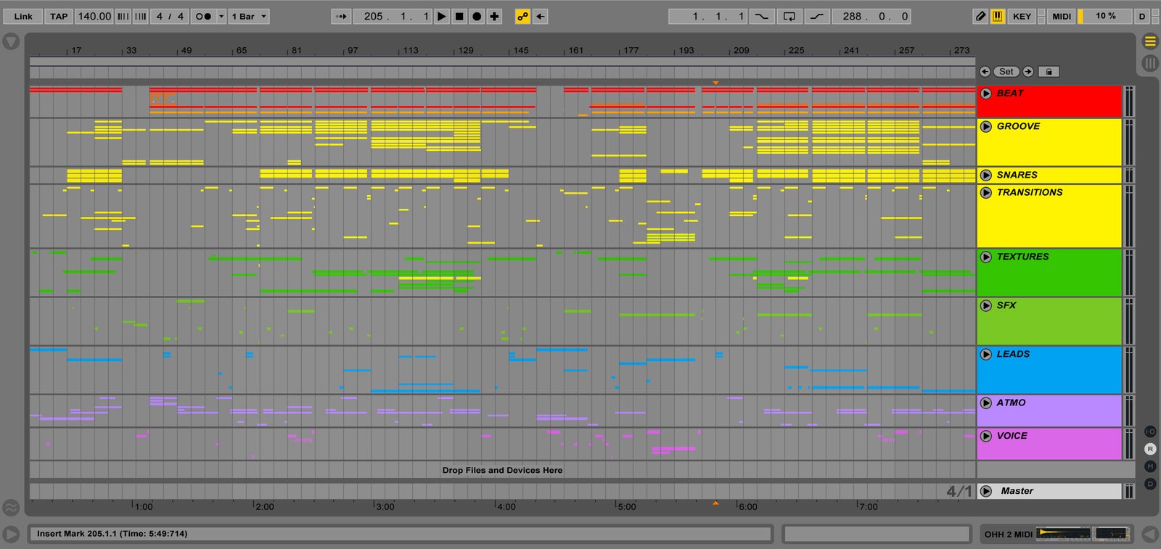This screenshot has width=1161, height=549.
Task: Toggle the Follow playback icon
Action: [341, 16]
